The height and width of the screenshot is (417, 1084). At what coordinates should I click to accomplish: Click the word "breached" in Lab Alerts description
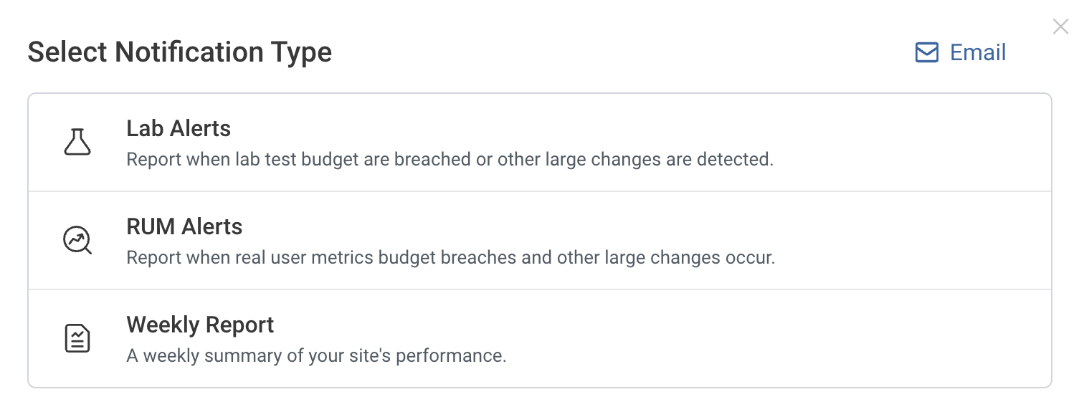[x=432, y=159]
